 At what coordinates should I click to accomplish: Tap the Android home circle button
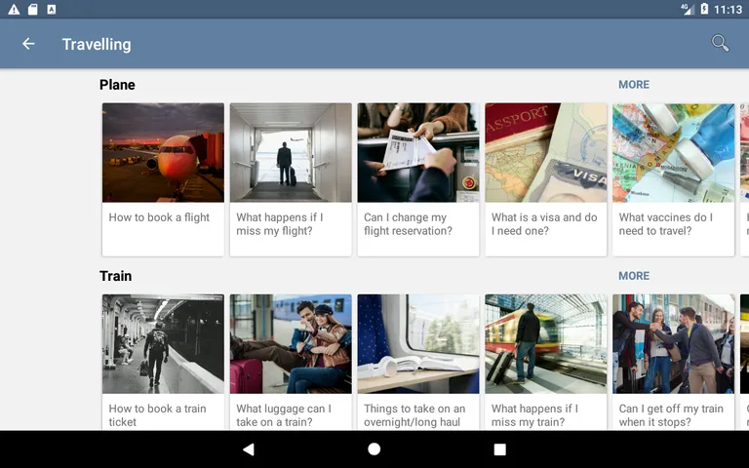click(x=374, y=448)
